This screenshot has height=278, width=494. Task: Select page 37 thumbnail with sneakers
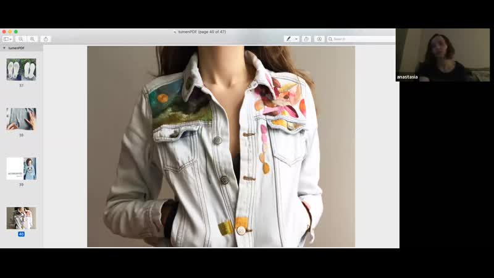21,69
